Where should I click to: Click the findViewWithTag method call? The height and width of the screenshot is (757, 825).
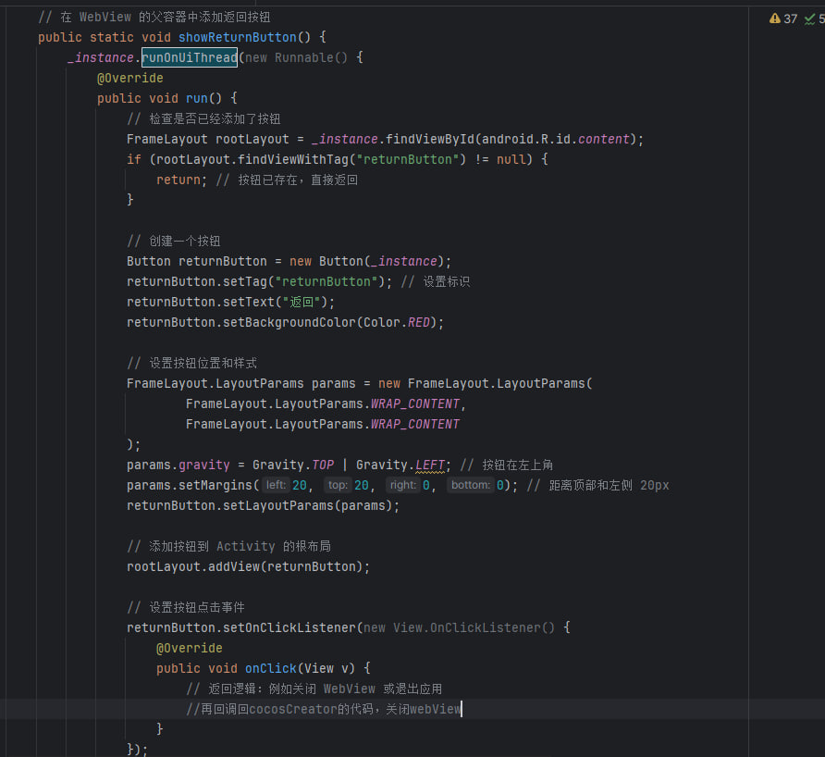(298, 159)
